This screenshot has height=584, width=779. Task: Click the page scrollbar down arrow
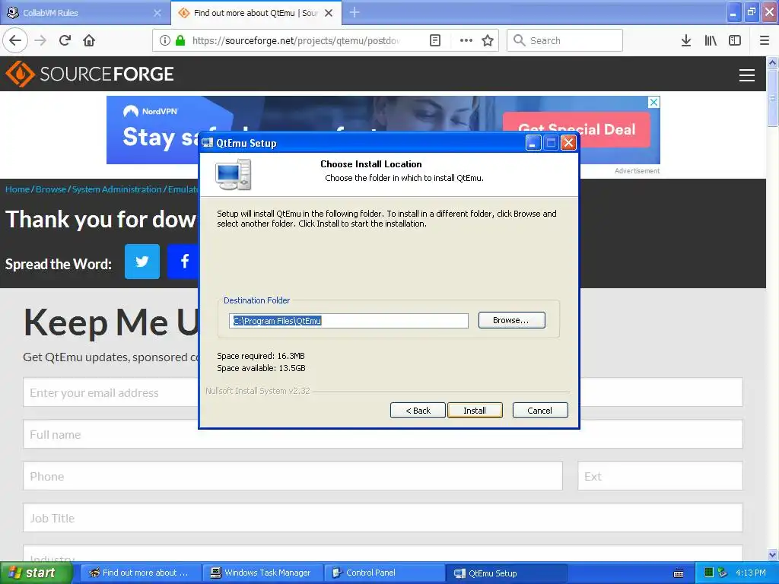click(773, 554)
